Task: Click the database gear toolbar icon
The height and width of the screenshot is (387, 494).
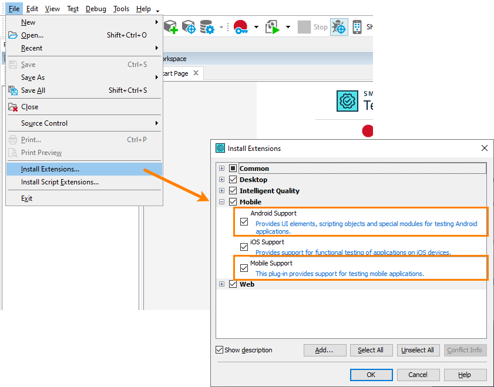Action: [207, 27]
